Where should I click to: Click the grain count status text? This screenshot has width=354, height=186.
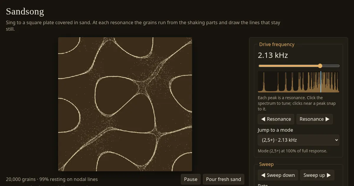[52, 179]
